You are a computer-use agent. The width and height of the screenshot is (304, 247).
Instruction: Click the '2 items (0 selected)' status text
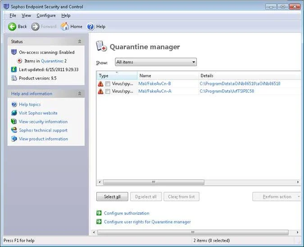pos(212,240)
